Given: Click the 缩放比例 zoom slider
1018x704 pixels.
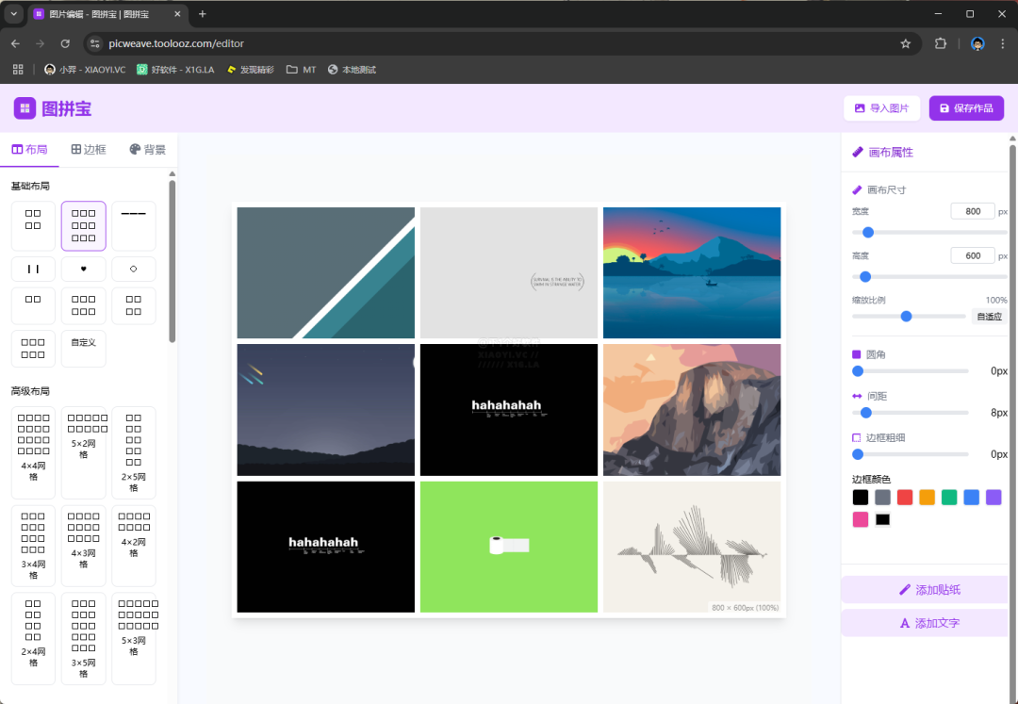Looking at the screenshot, I should tap(909, 316).
